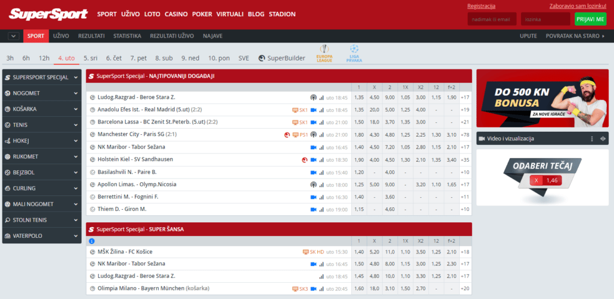Open the UPUTE link
Image resolution: width=614 pixels, height=299 pixels.
(528, 36)
